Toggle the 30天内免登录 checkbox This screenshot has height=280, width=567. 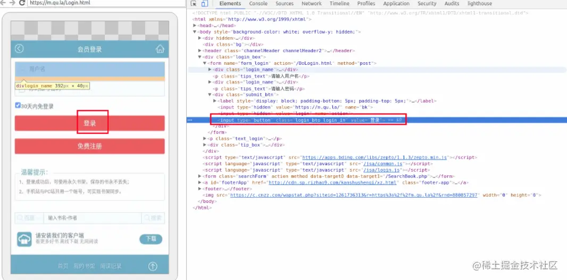coord(18,105)
